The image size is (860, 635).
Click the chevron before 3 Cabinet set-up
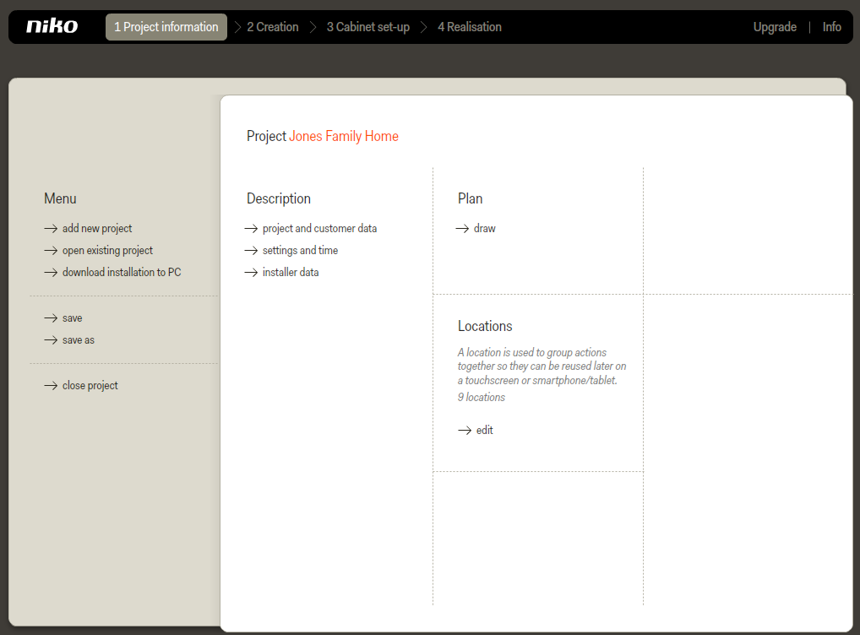tap(313, 27)
